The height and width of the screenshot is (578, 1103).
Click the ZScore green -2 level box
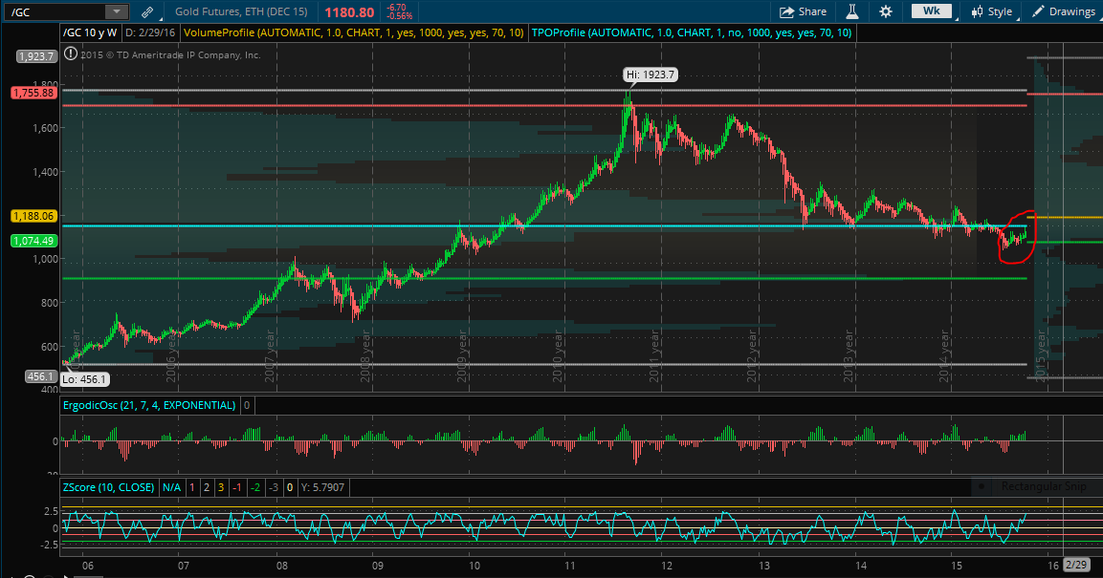click(x=255, y=487)
